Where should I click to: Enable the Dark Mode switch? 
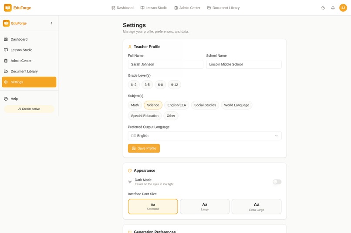click(277, 182)
